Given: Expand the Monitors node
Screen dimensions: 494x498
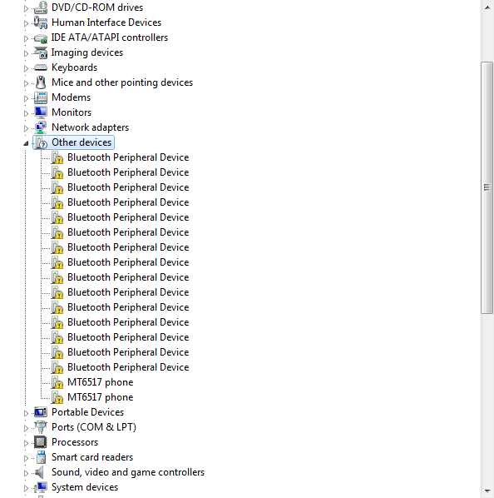Looking at the screenshot, I should [26, 113].
